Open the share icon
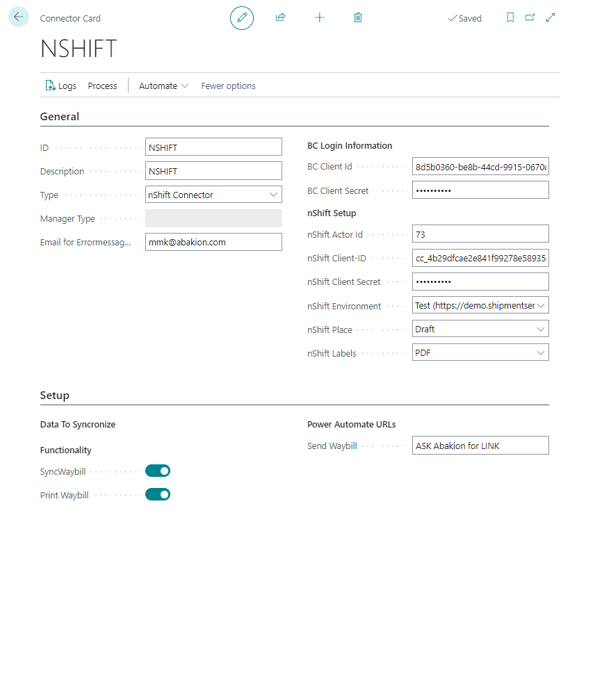The width and height of the screenshot is (602, 684). pyautogui.click(x=281, y=17)
